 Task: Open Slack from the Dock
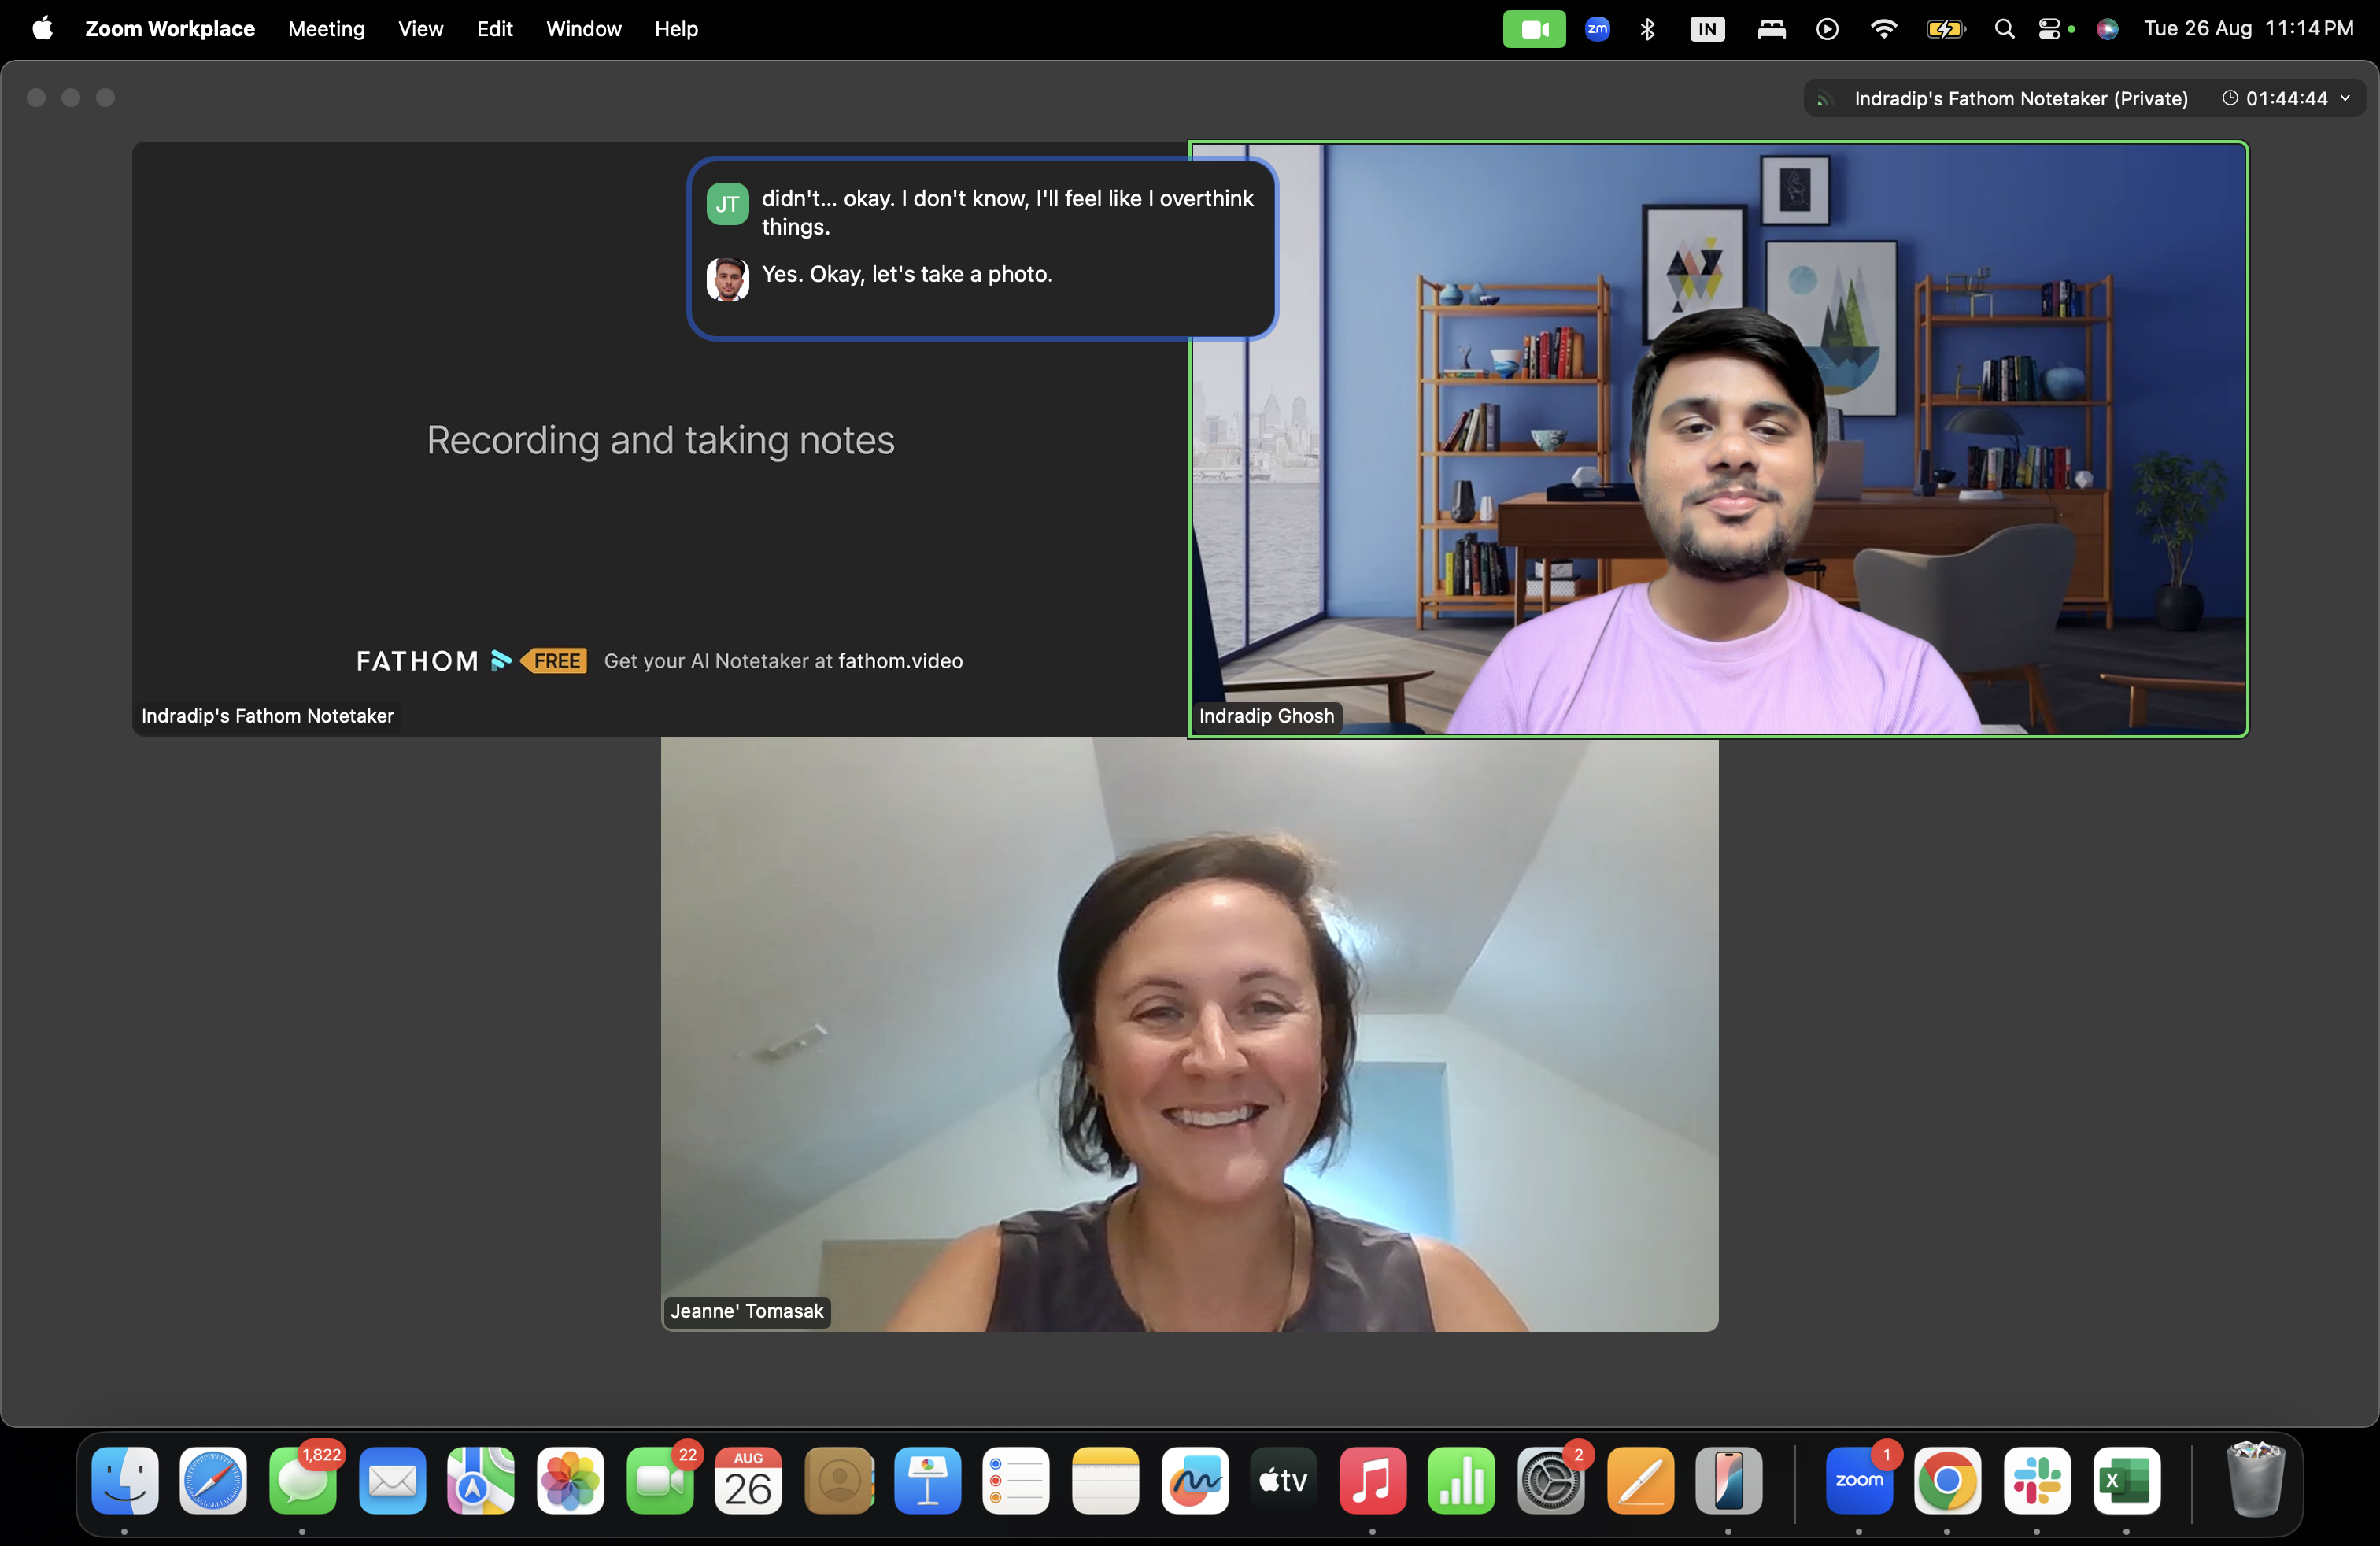[x=2036, y=1480]
